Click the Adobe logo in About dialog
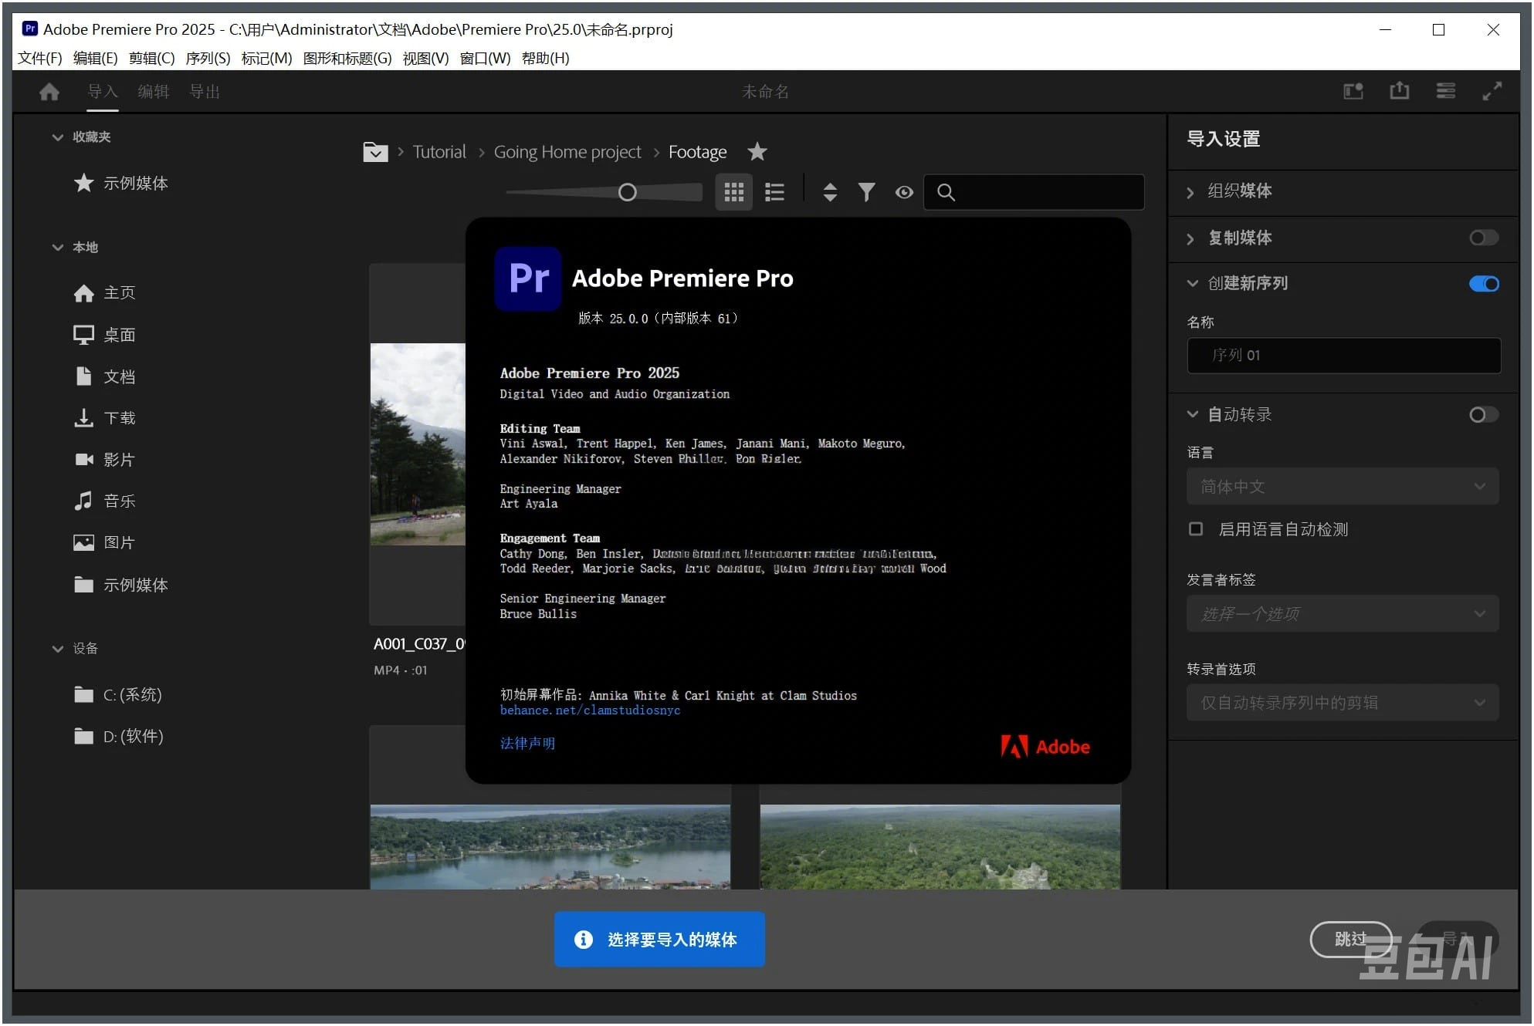The height and width of the screenshot is (1026, 1534). (x=1045, y=746)
